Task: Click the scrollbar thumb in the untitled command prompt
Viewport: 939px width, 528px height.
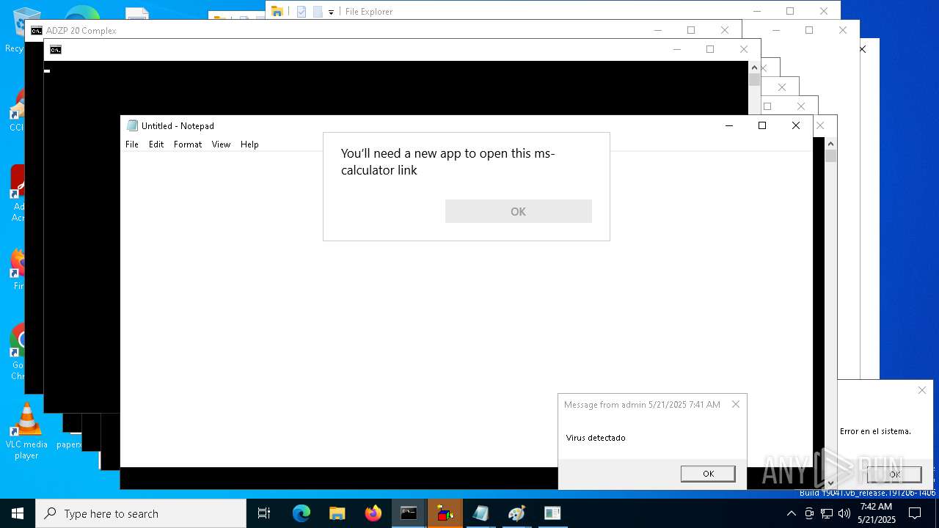Action: click(x=754, y=80)
